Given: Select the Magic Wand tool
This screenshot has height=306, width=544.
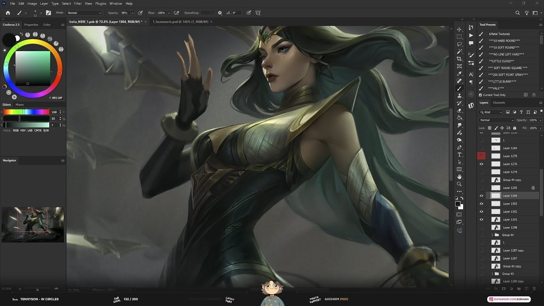Looking at the screenshot, I should tap(459, 51).
